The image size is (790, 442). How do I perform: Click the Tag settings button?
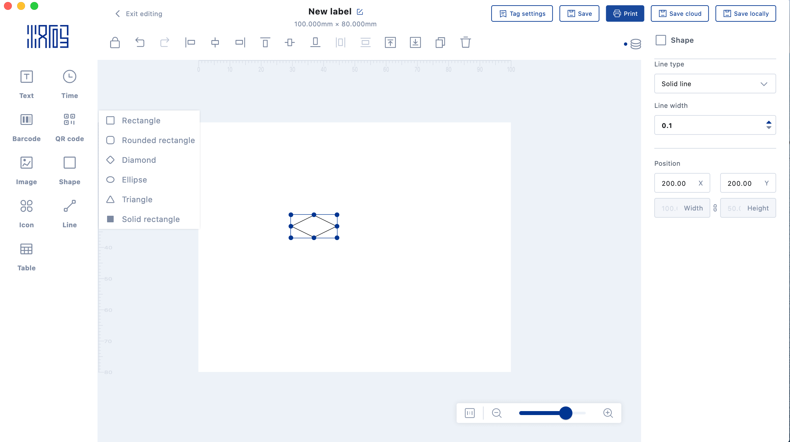522,13
